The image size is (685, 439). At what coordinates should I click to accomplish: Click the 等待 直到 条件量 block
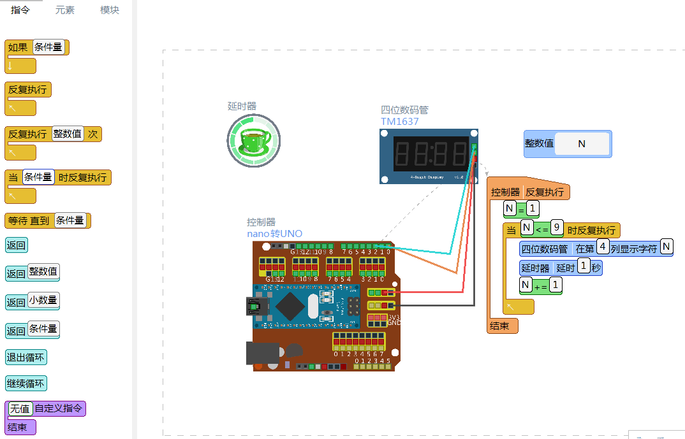pyautogui.click(x=47, y=220)
